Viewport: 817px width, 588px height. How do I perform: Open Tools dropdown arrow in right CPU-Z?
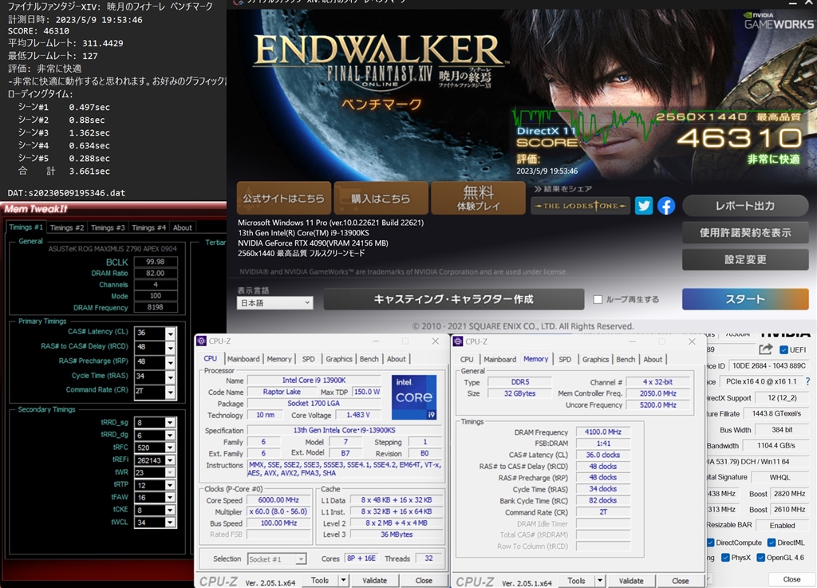(x=600, y=580)
